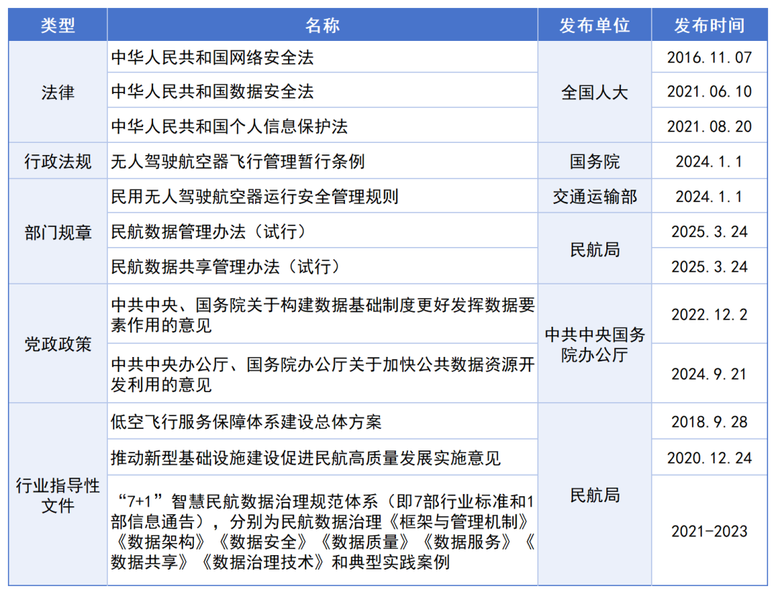Viewport: 776px width, 594px height.
Task: Select 中华人民共和国个人信息保护法 entry
Action: (229, 126)
